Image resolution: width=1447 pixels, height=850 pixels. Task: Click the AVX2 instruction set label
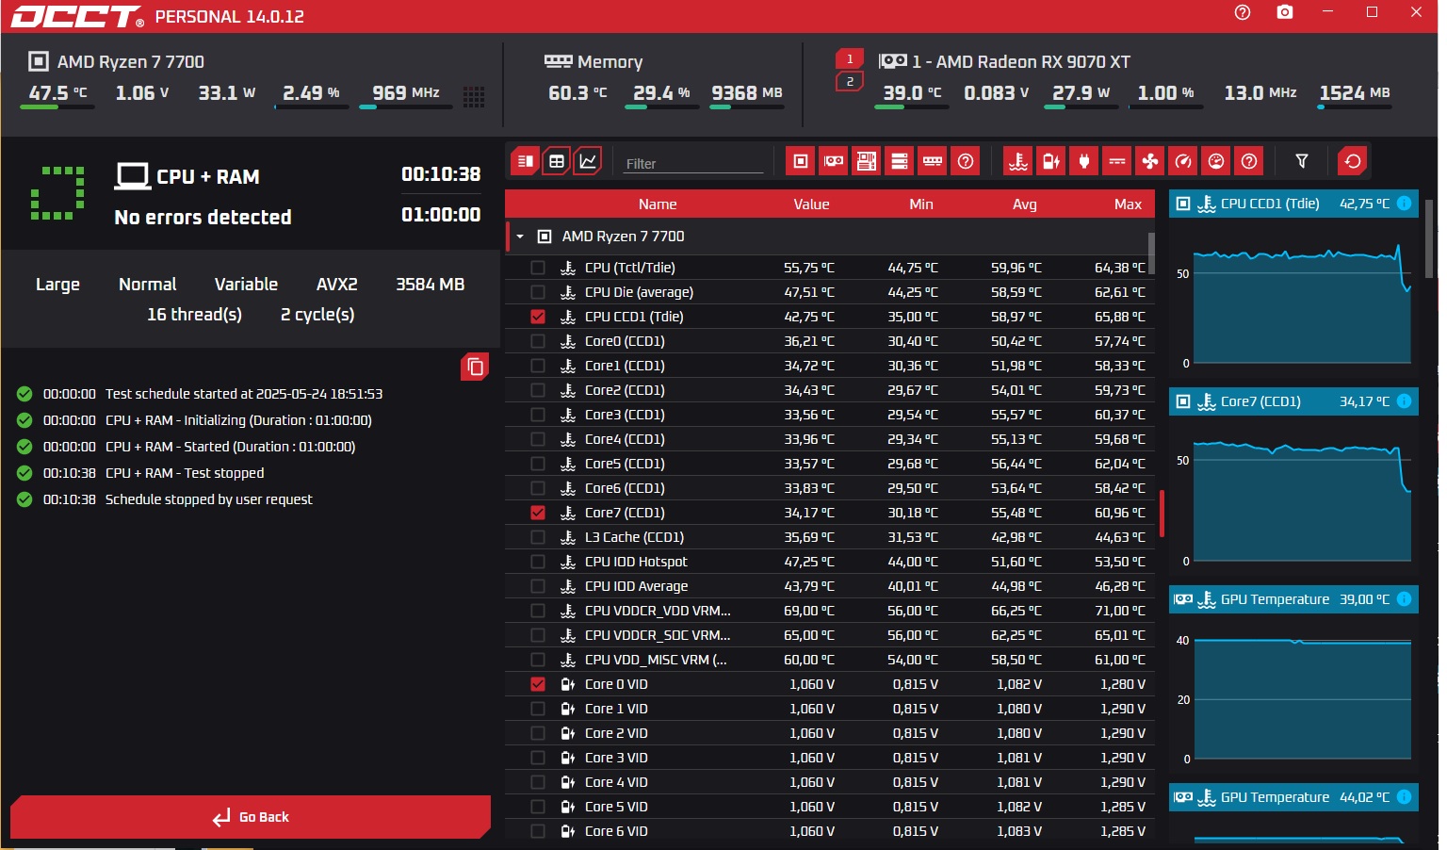[337, 285]
